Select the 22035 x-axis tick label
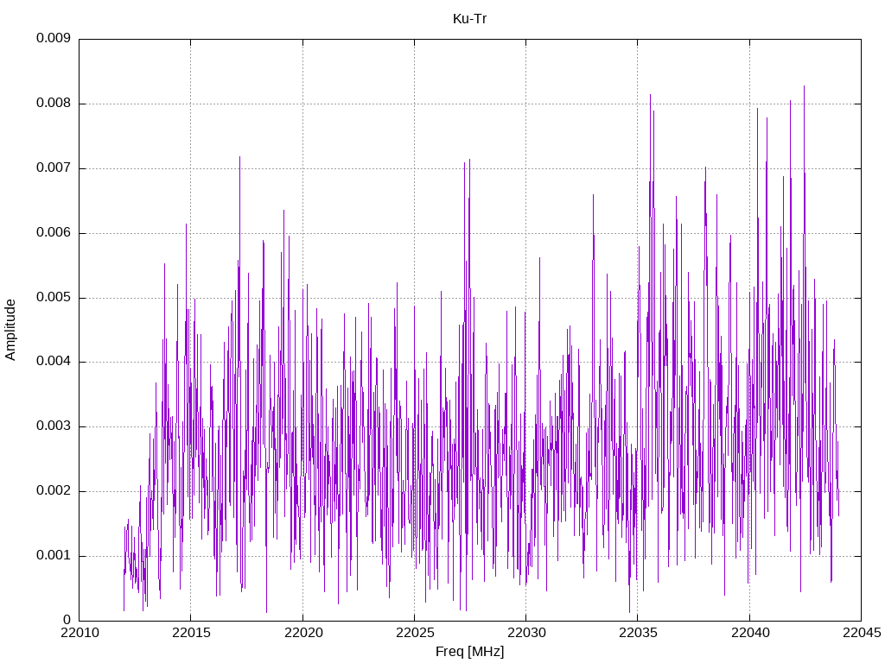 pyautogui.click(x=638, y=633)
